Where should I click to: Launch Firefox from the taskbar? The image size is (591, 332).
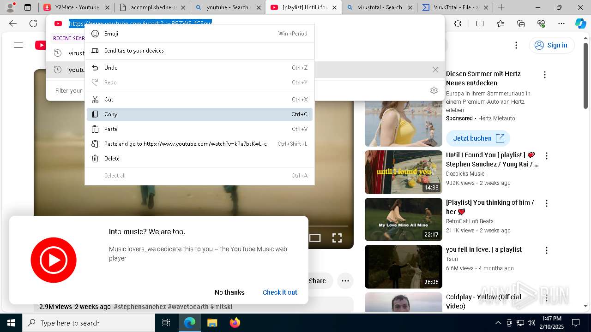click(235, 323)
